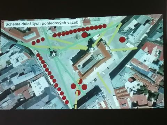The height and width of the screenshot is (125, 167).
Task: Select the yellow-green arrow pointing left toward C
Action: tap(124, 49)
